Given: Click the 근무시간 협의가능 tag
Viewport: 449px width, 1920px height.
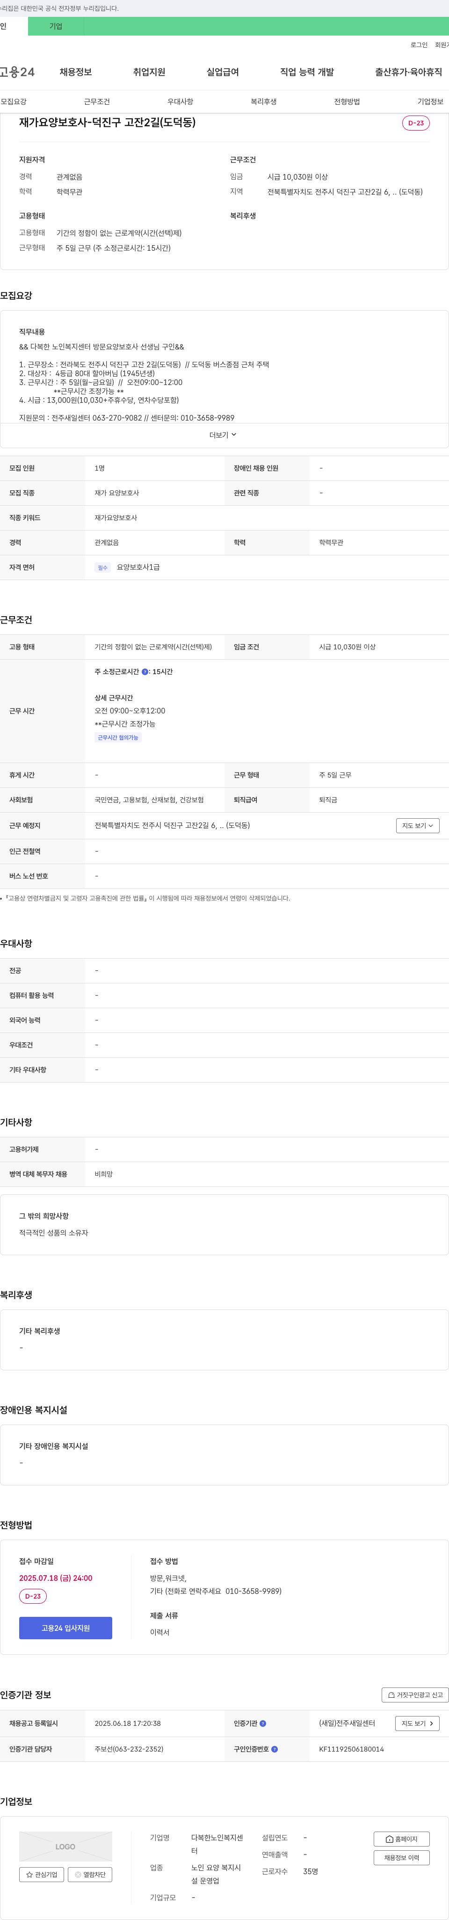Looking at the screenshot, I should pos(118,737).
